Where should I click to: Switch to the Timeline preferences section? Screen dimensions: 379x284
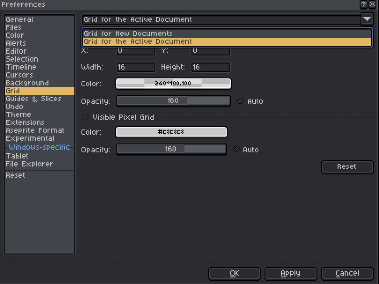tap(21, 67)
